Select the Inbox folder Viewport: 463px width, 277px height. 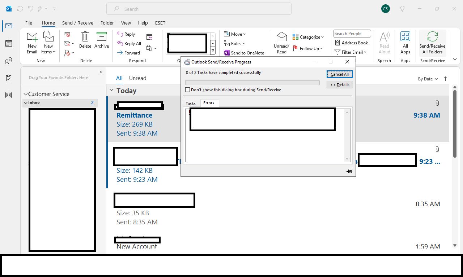(x=60, y=103)
